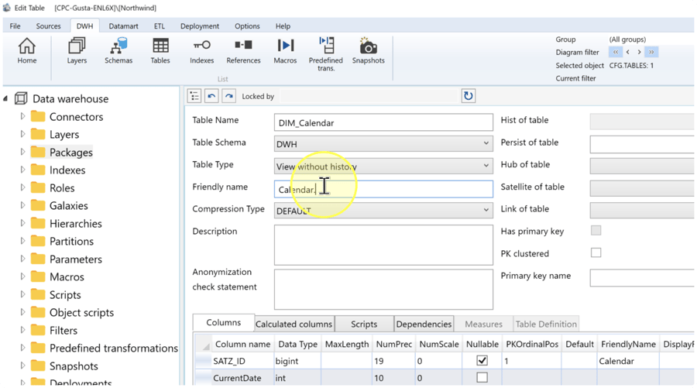
Task: Open the Table Type dropdown
Action: 486,166
